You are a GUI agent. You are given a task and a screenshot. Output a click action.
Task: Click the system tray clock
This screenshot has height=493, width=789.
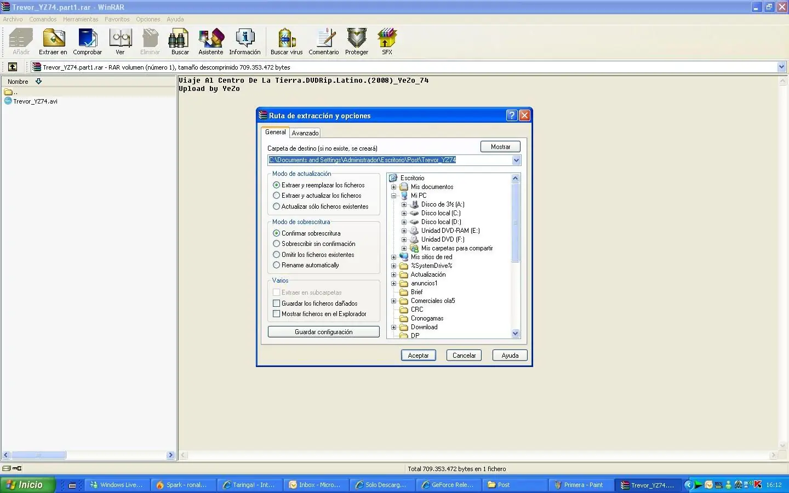pos(774,485)
